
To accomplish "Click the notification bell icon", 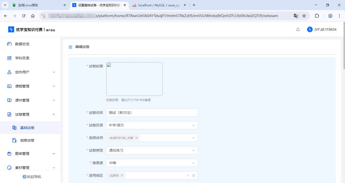I will tap(298, 29).
